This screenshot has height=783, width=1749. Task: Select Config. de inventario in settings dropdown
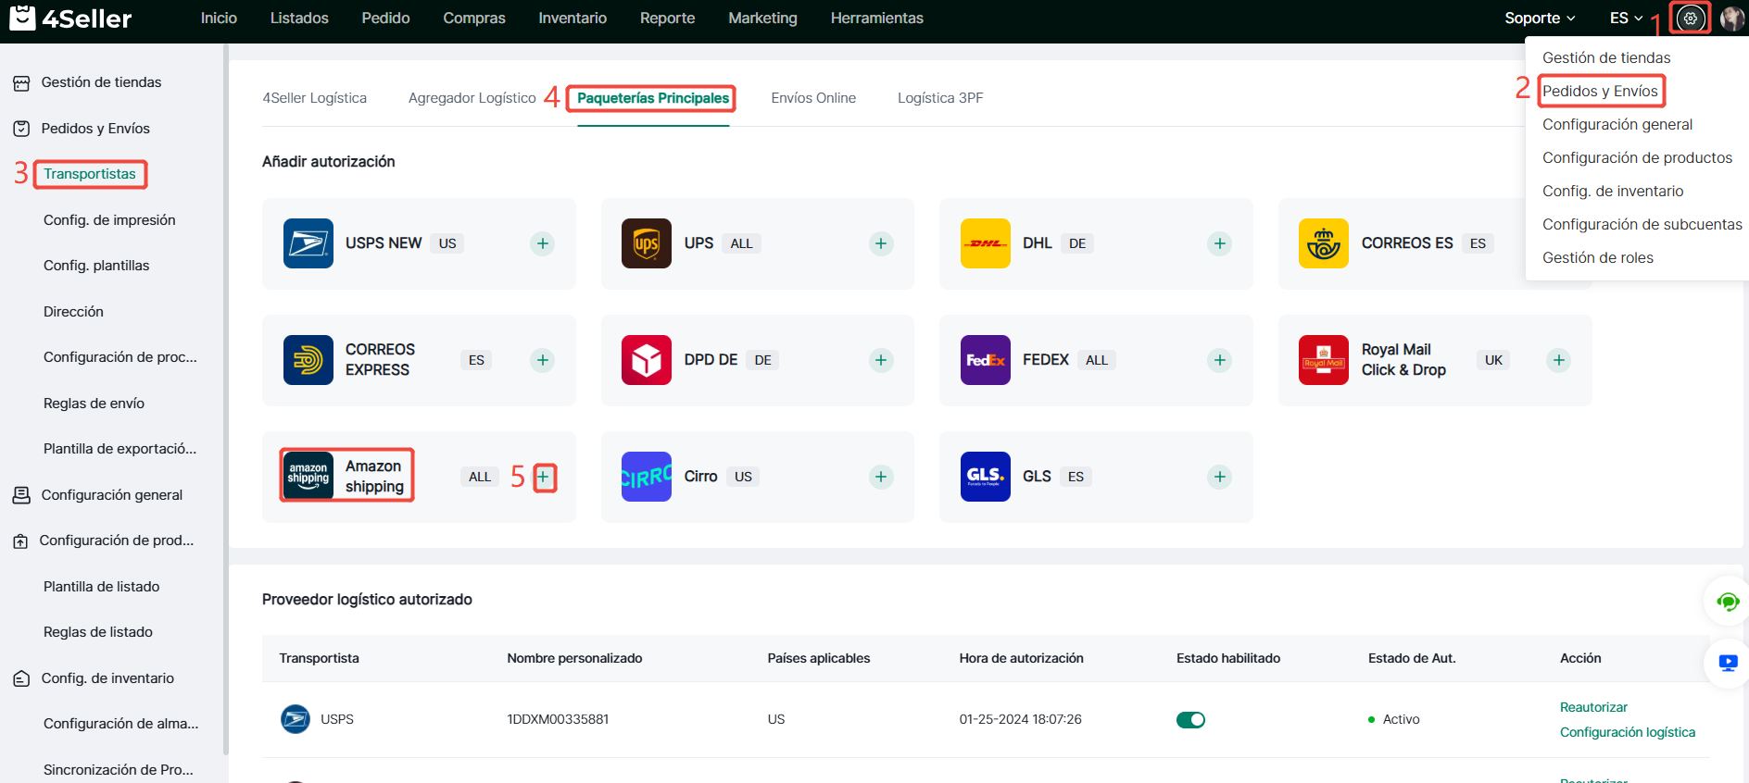click(1613, 191)
